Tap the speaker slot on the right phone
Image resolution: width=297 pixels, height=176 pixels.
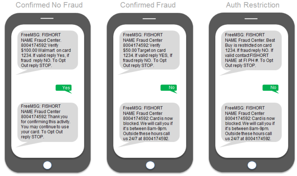[x=251, y=19]
